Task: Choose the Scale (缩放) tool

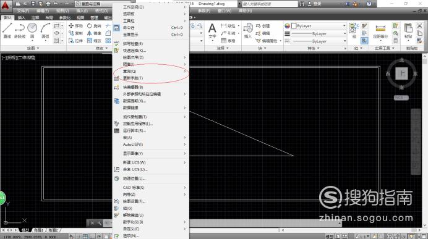Action: pos(94,41)
